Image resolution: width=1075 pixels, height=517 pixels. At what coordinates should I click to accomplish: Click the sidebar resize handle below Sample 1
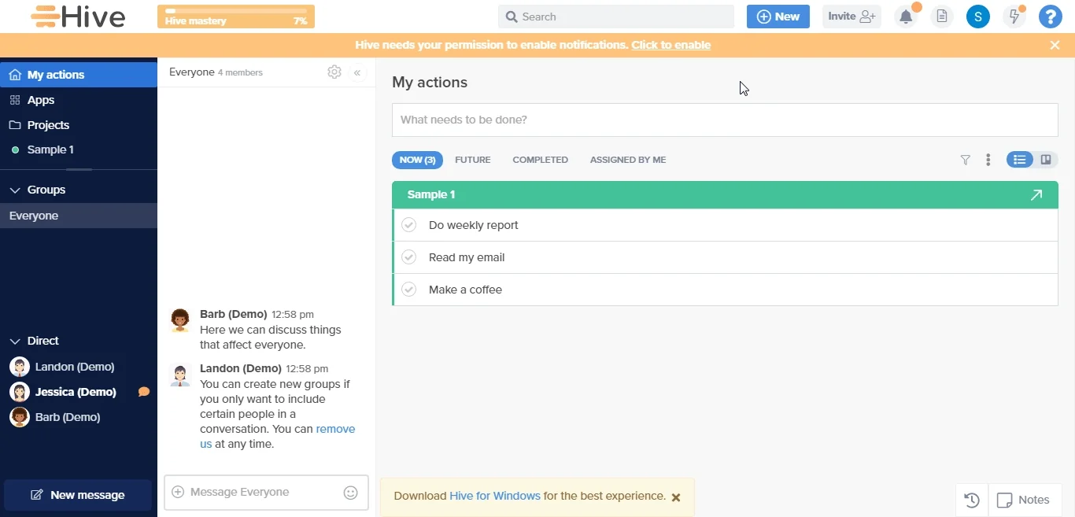coord(79,169)
